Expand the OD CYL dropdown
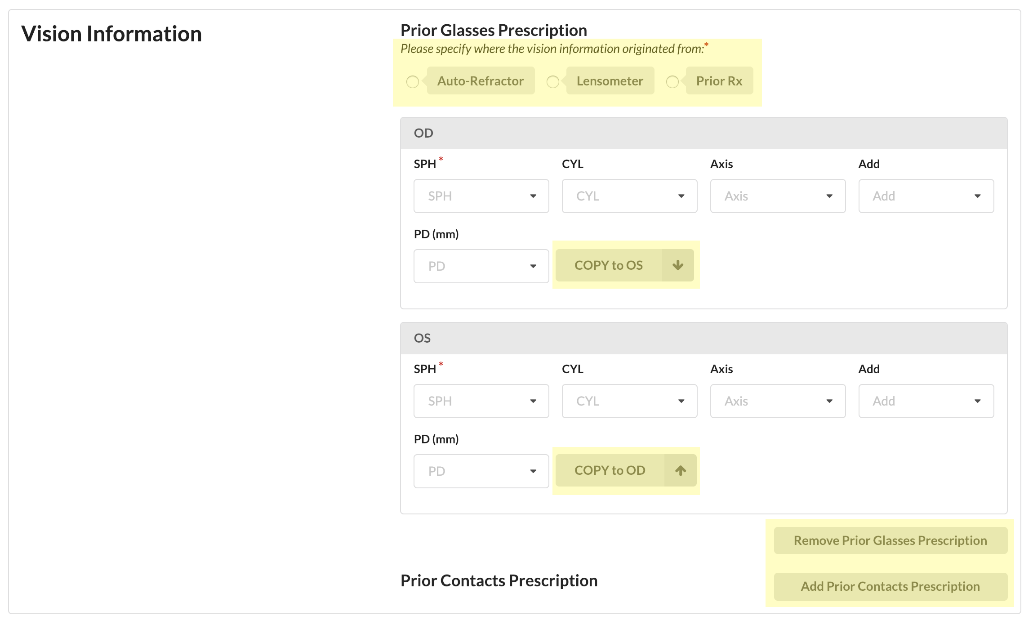 (629, 196)
